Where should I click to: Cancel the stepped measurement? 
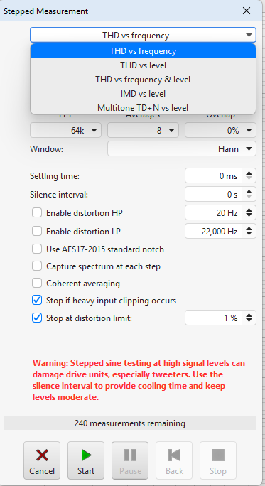coord(42,460)
